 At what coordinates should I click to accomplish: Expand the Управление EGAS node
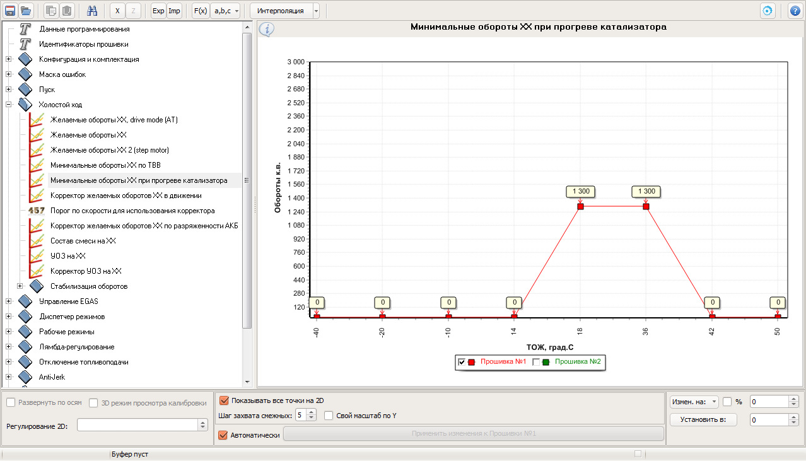8,301
